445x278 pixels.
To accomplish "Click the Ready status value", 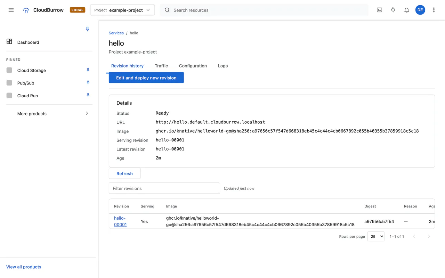I will point(162,113).
